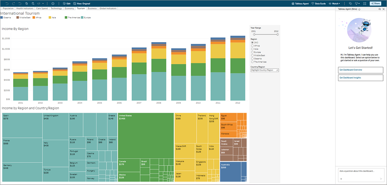Open the Comments icon in toolbar
Image resolution: width=387 pixels, height=185 pixels.
[351, 3]
